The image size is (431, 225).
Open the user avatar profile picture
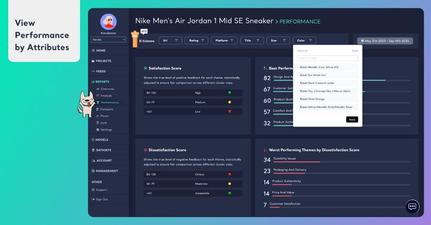click(108, 21)
